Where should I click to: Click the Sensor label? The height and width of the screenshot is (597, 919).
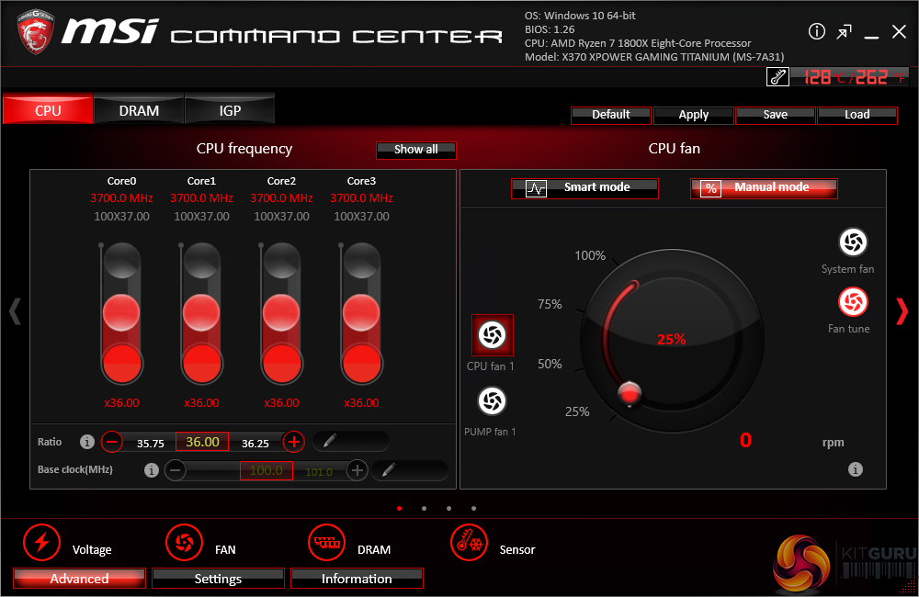[x=516, y=549]
